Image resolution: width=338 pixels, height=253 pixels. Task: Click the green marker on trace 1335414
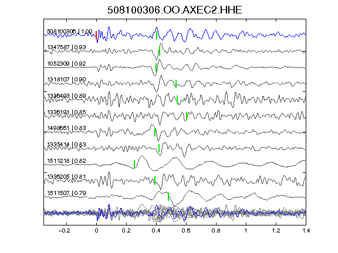coord(159,148)
